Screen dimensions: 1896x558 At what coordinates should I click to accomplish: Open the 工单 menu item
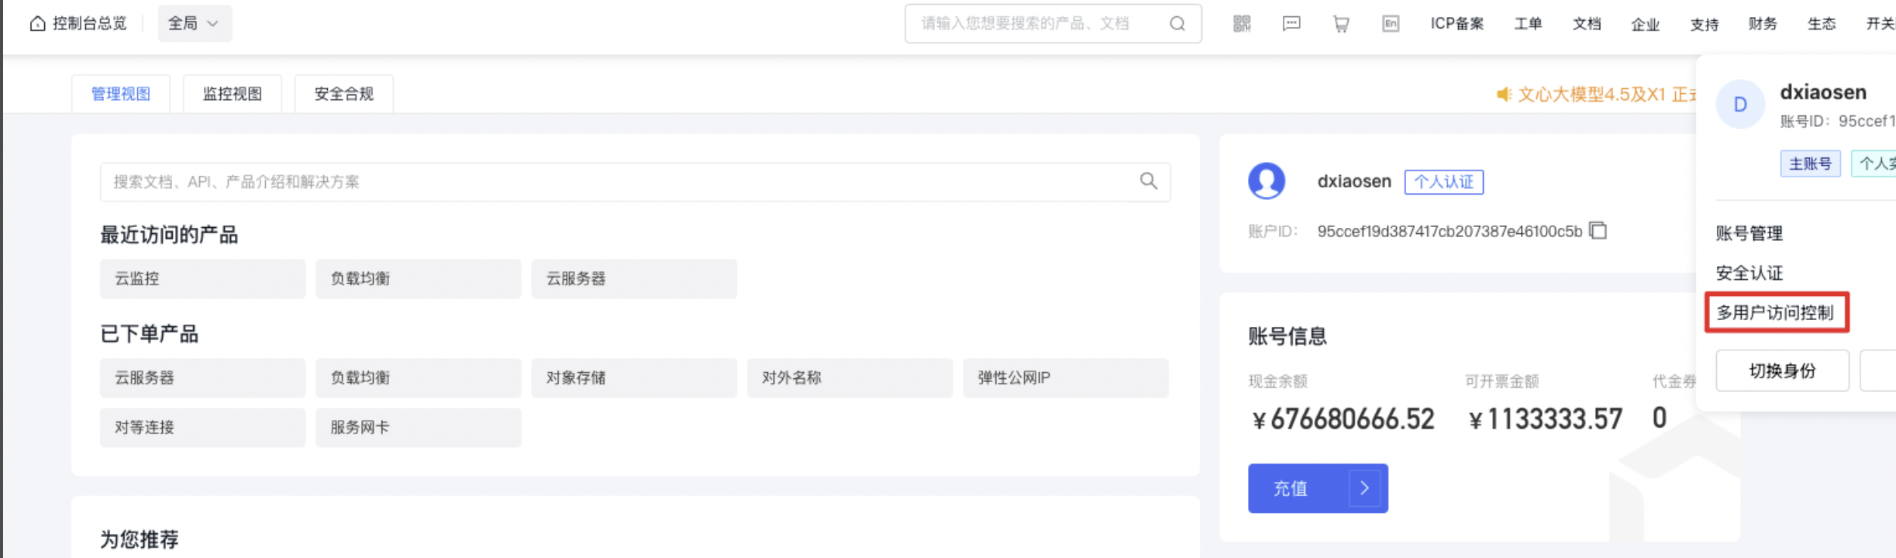pos(1528,24)
